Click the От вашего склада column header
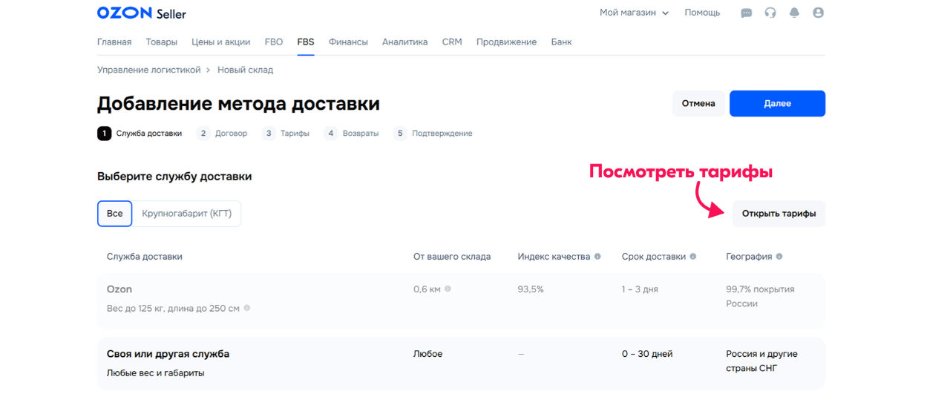 click(x=452, y=257)
